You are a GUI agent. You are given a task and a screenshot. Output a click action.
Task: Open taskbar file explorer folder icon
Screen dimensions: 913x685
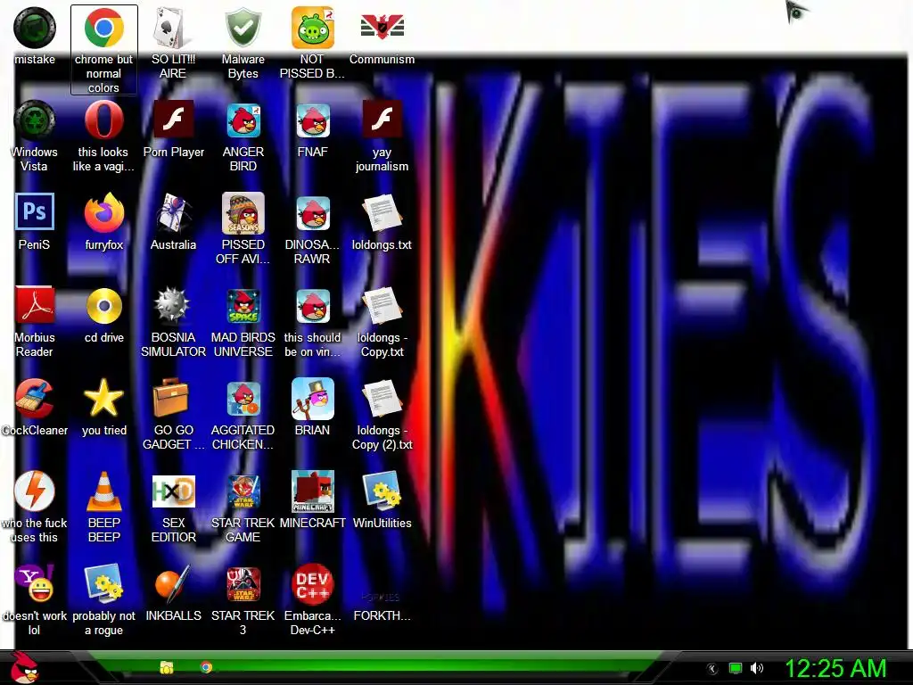(167, 667)
